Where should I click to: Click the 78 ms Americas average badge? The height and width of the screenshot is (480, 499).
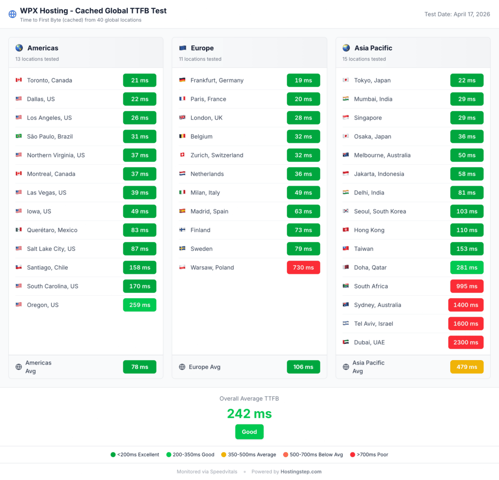(x=140, y=367)
